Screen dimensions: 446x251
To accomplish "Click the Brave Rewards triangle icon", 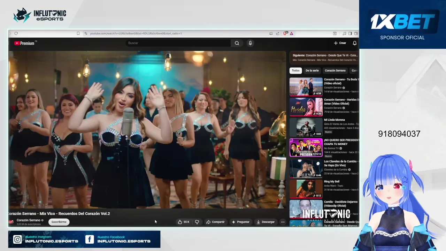I will tap(291, 33).
